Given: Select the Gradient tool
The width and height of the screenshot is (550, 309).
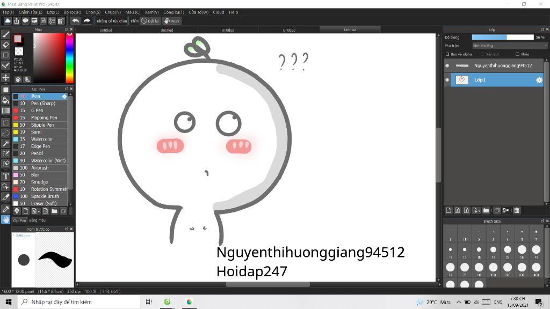Looking at the screenshot, I should [x=5, y=111].
